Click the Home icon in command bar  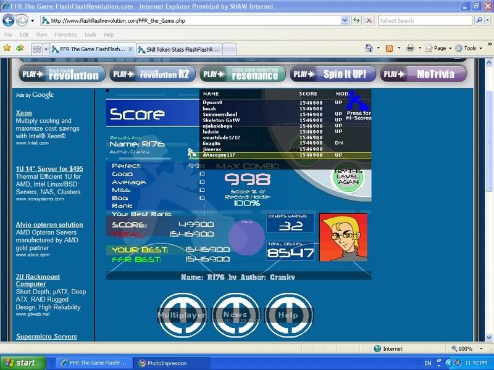[x=369, y=48]
